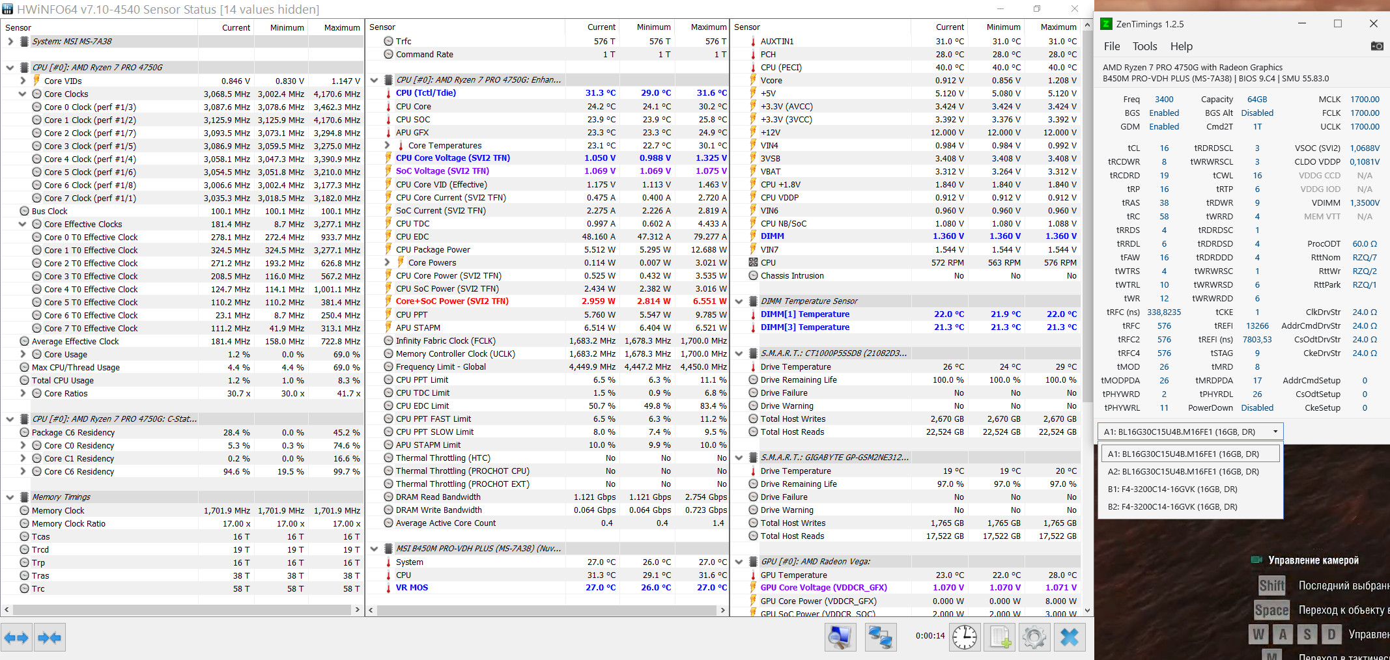This screenshot has height=660, width=1390.
Task: Expand the Core Temperatures row
Action: pyautogui.click(x=387, y=145)
